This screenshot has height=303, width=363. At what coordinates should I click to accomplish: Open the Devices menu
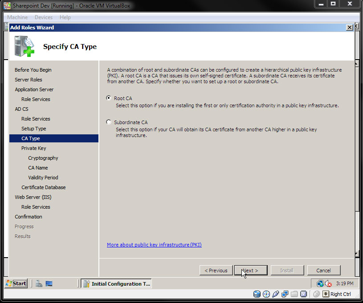tap(44, 17)
